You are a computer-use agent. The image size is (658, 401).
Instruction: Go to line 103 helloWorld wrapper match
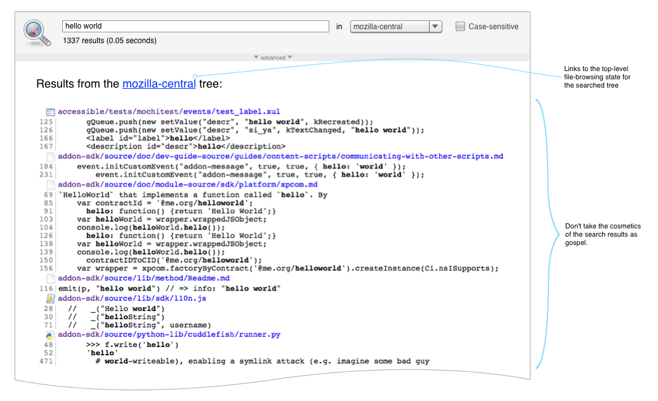coord(46,220)
